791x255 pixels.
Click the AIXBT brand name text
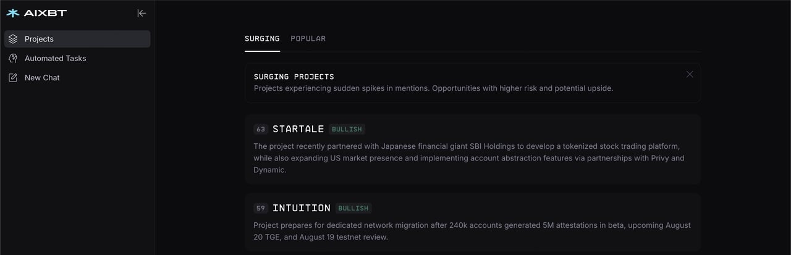click(x=45, y=13)
